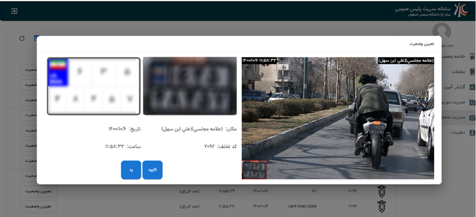Click the logout icon in the top bar

tap(14, 11)
